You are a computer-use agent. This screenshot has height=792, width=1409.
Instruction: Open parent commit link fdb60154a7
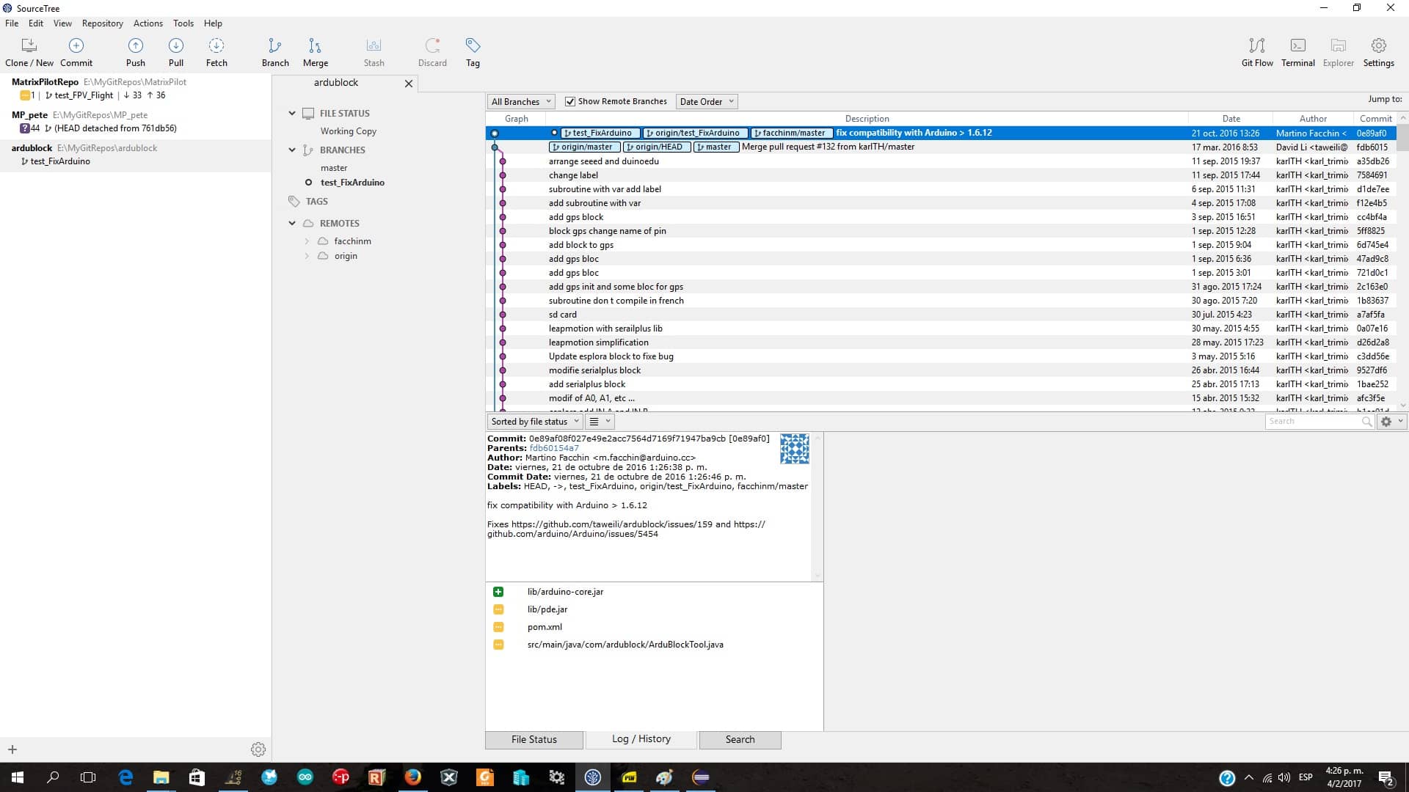pyautogui.click(x=554, y=448)
